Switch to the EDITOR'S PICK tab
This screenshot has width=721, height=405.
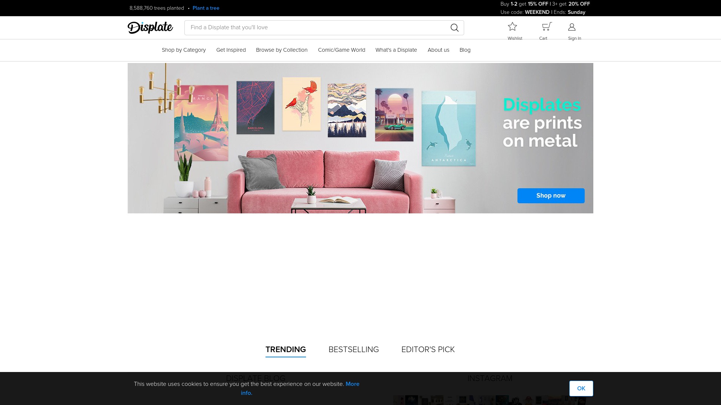pos(428,349)
